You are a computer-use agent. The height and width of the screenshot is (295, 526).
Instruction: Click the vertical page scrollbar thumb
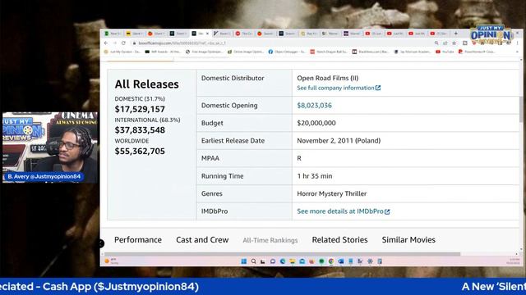pos(521,109)
